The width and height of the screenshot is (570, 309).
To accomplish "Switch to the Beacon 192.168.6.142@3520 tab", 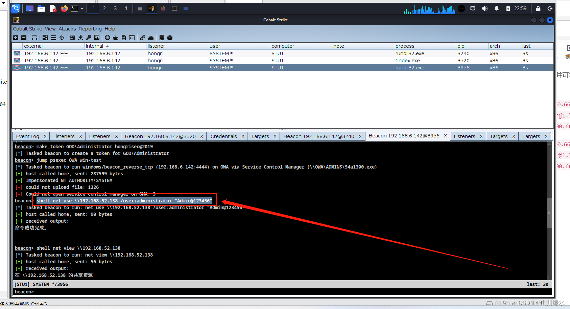I will click(160, 136).
